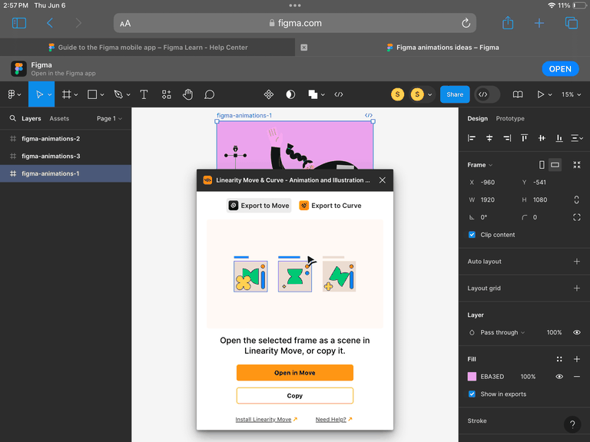Open the Install Linearity Move link
This screenshot has height=442, width=590.
(264, 420)
